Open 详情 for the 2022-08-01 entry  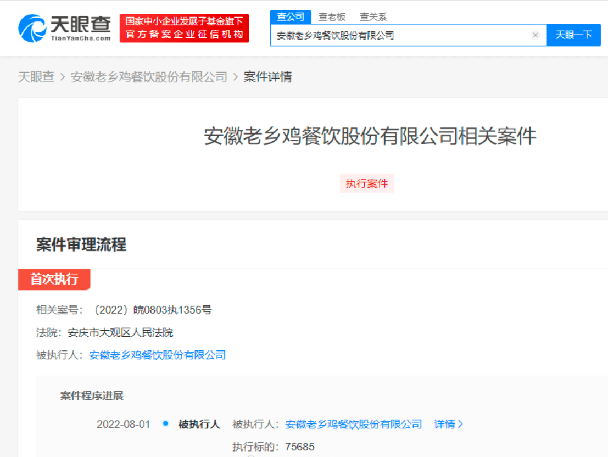(448, 425)
